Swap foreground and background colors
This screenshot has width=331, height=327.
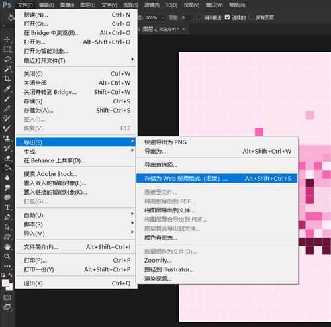pos(11,275)
